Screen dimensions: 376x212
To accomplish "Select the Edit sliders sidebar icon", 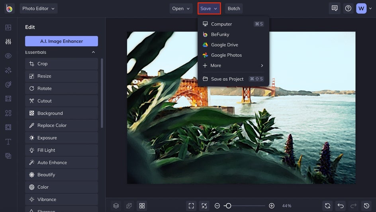I will pyautogui.click(x=8, y=41).
